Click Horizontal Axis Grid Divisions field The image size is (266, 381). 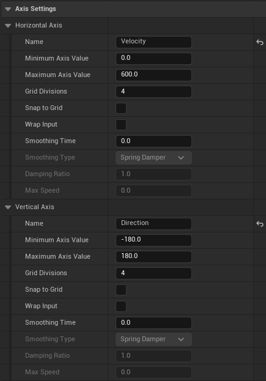pos(153,92)
